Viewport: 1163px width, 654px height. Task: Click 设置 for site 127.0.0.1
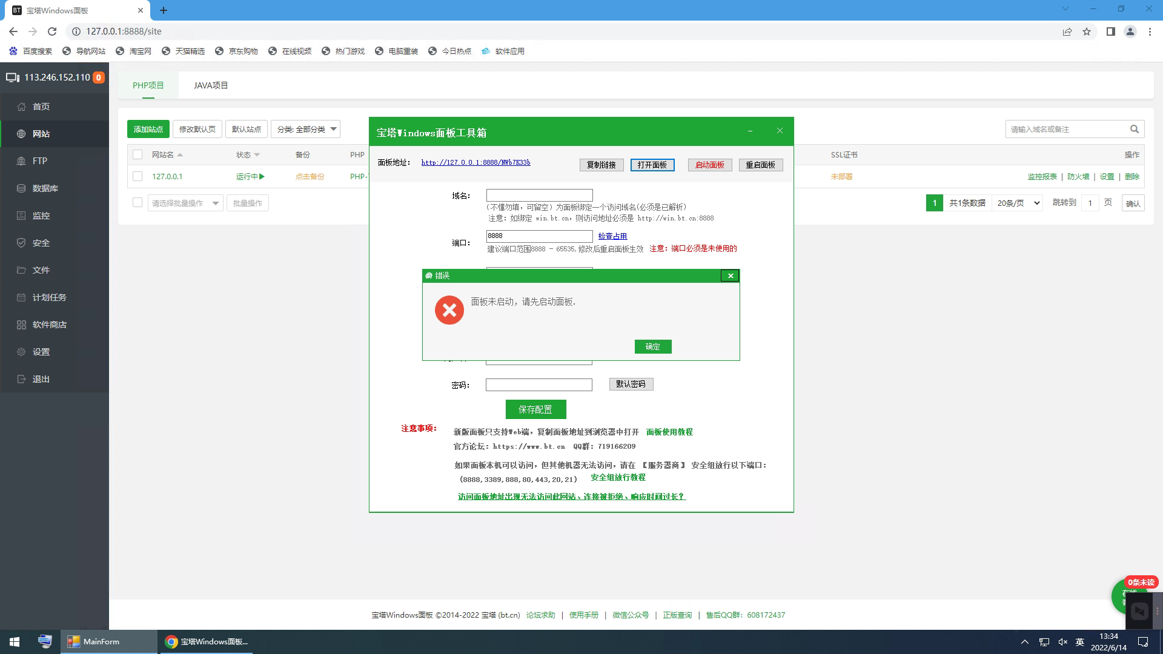[x=1107, y=176]
